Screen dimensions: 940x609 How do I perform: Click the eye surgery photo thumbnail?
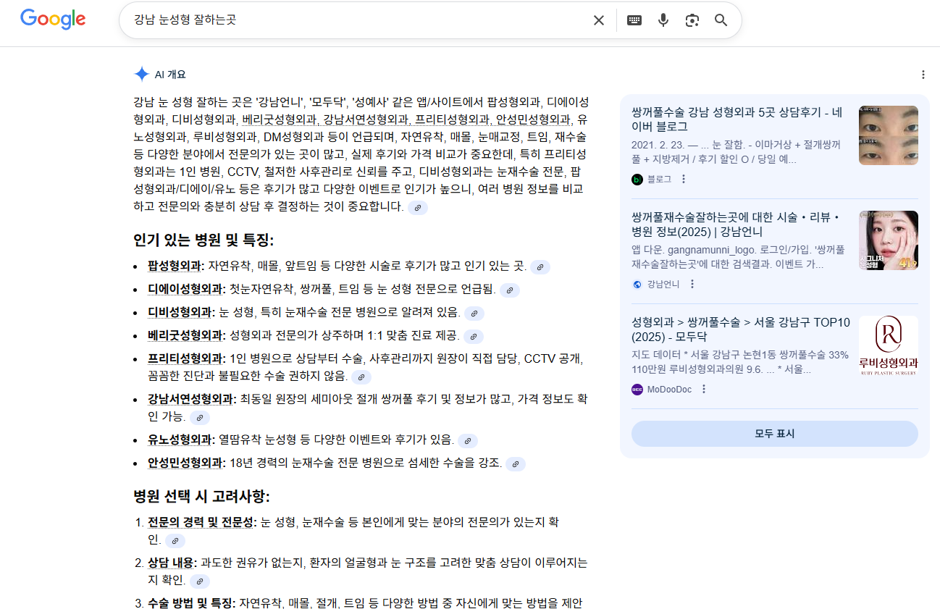[888, 135]
